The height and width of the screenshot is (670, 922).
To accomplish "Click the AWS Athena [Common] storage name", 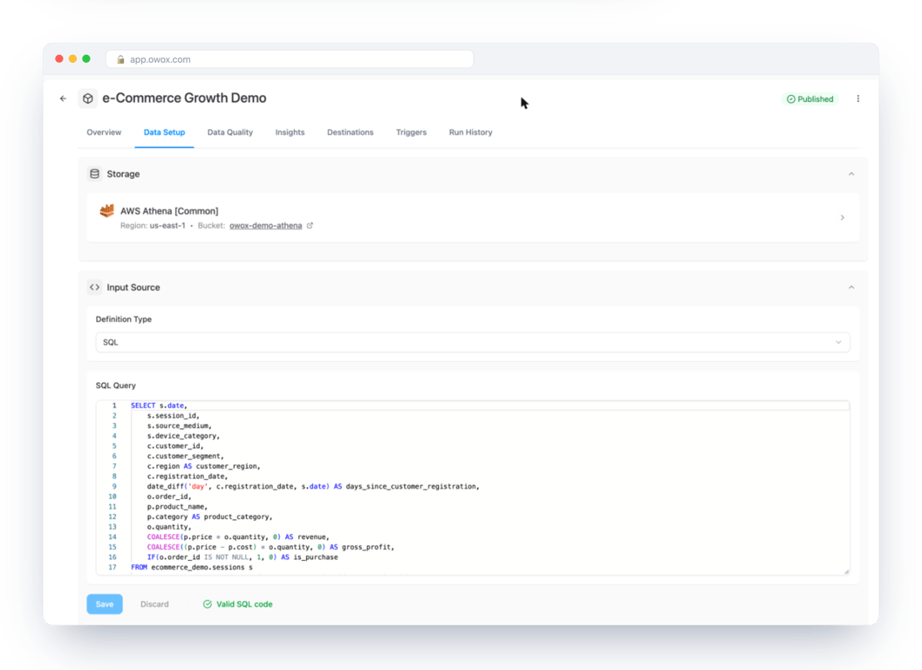I will [x=169, y=210].
